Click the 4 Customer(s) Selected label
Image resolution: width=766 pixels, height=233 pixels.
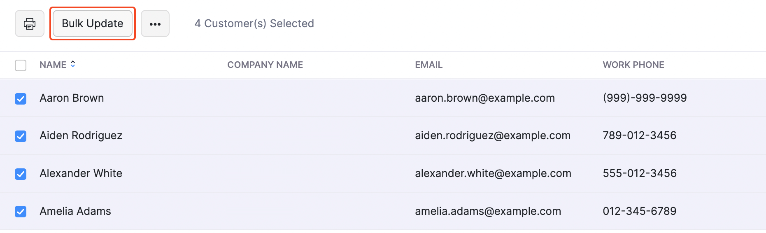254,24
